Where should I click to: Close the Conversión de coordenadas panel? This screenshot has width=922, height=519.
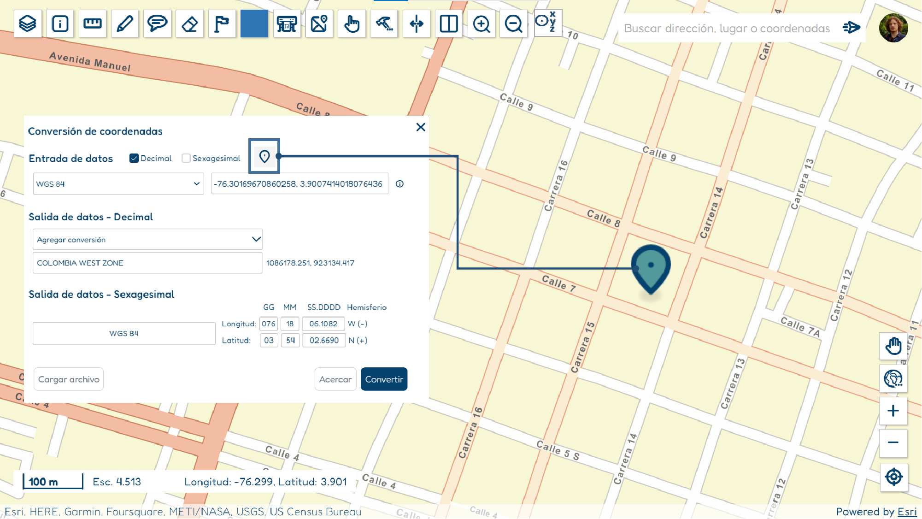[421, 127]
